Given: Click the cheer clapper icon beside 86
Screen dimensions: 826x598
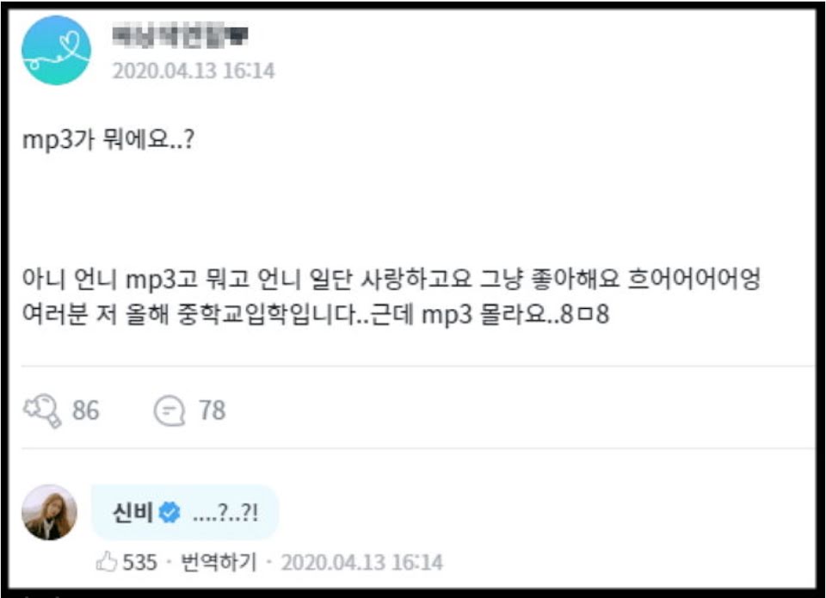Looking at the screenshot, I should pyautogui.click(x=41, y=410).
